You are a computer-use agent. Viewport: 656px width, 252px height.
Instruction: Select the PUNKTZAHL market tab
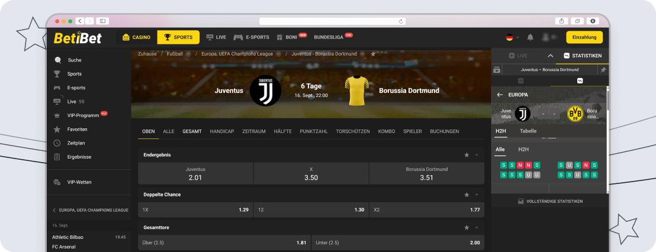coord(314,131)
